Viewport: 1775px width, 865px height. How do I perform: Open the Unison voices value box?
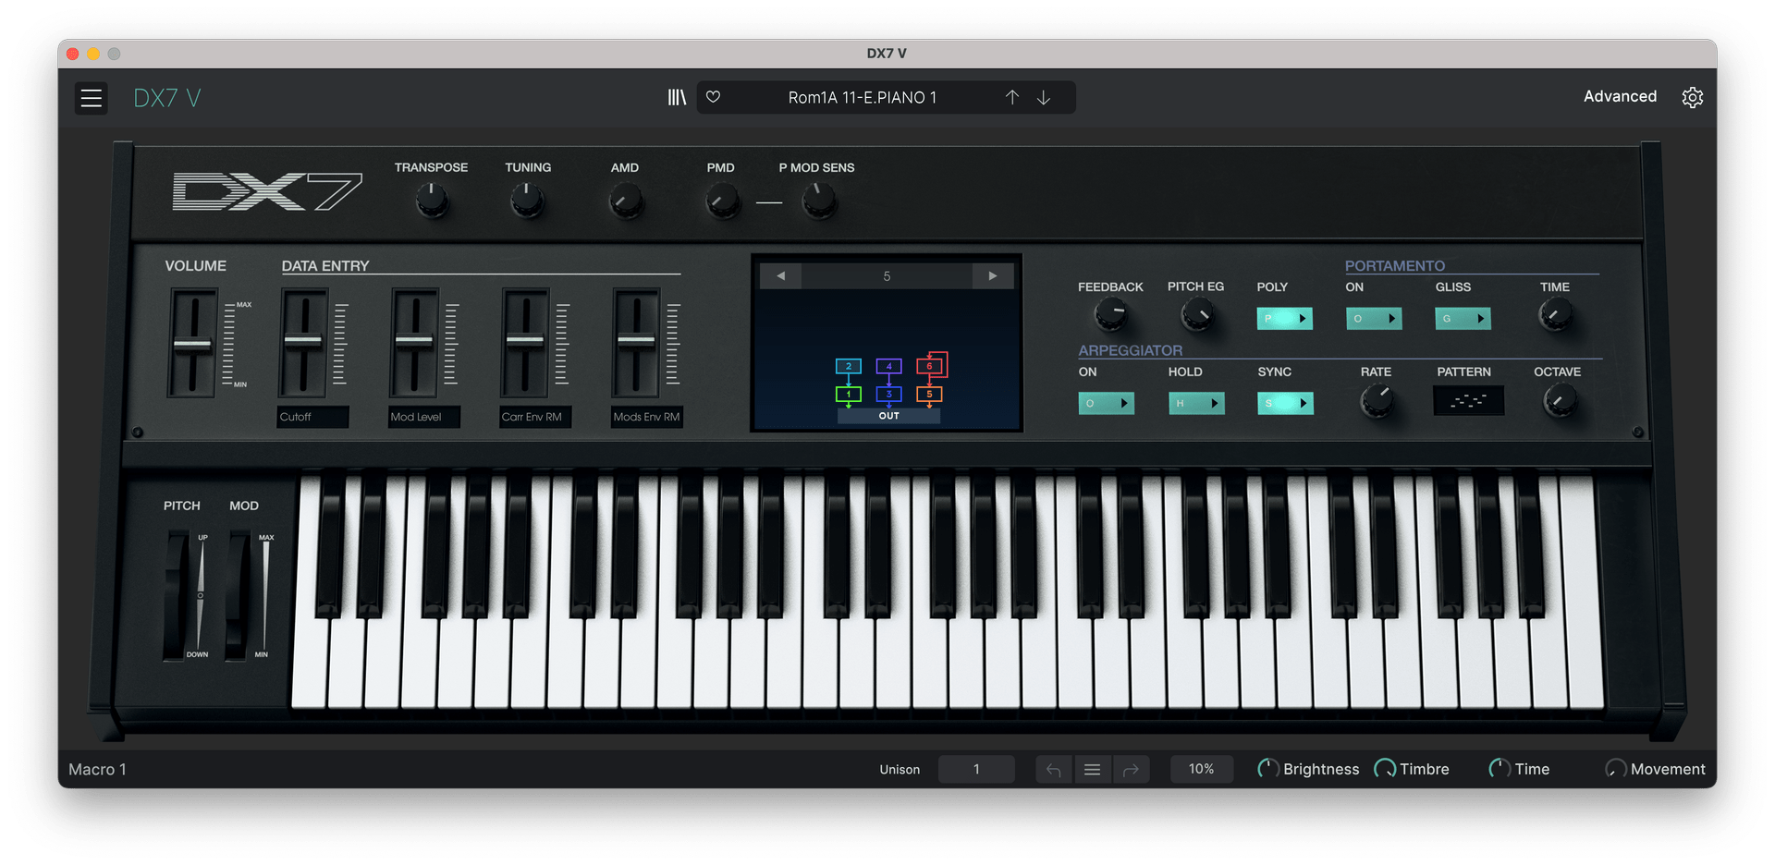tap(976, 769)
